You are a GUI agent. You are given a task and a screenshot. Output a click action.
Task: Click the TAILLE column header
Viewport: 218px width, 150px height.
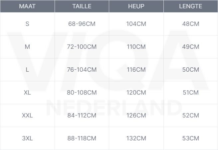click(82, 7)
